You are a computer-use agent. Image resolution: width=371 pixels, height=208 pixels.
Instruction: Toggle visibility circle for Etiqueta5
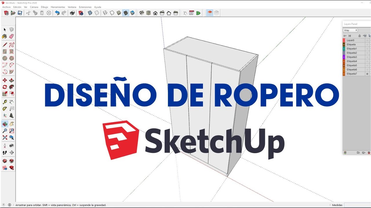click(367, 66)
